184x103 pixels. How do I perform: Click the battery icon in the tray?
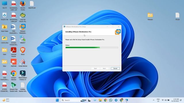click(x=168, y=100)
